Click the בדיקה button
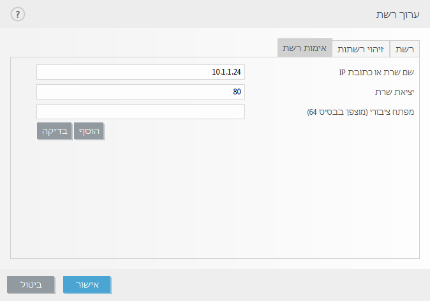 pos(54,131)
